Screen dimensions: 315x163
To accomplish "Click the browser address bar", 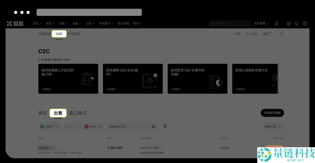I will pos(89,12).
